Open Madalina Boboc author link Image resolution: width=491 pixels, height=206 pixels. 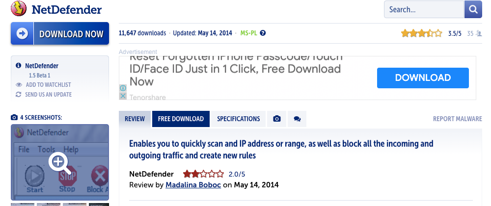tap(193, 185)
